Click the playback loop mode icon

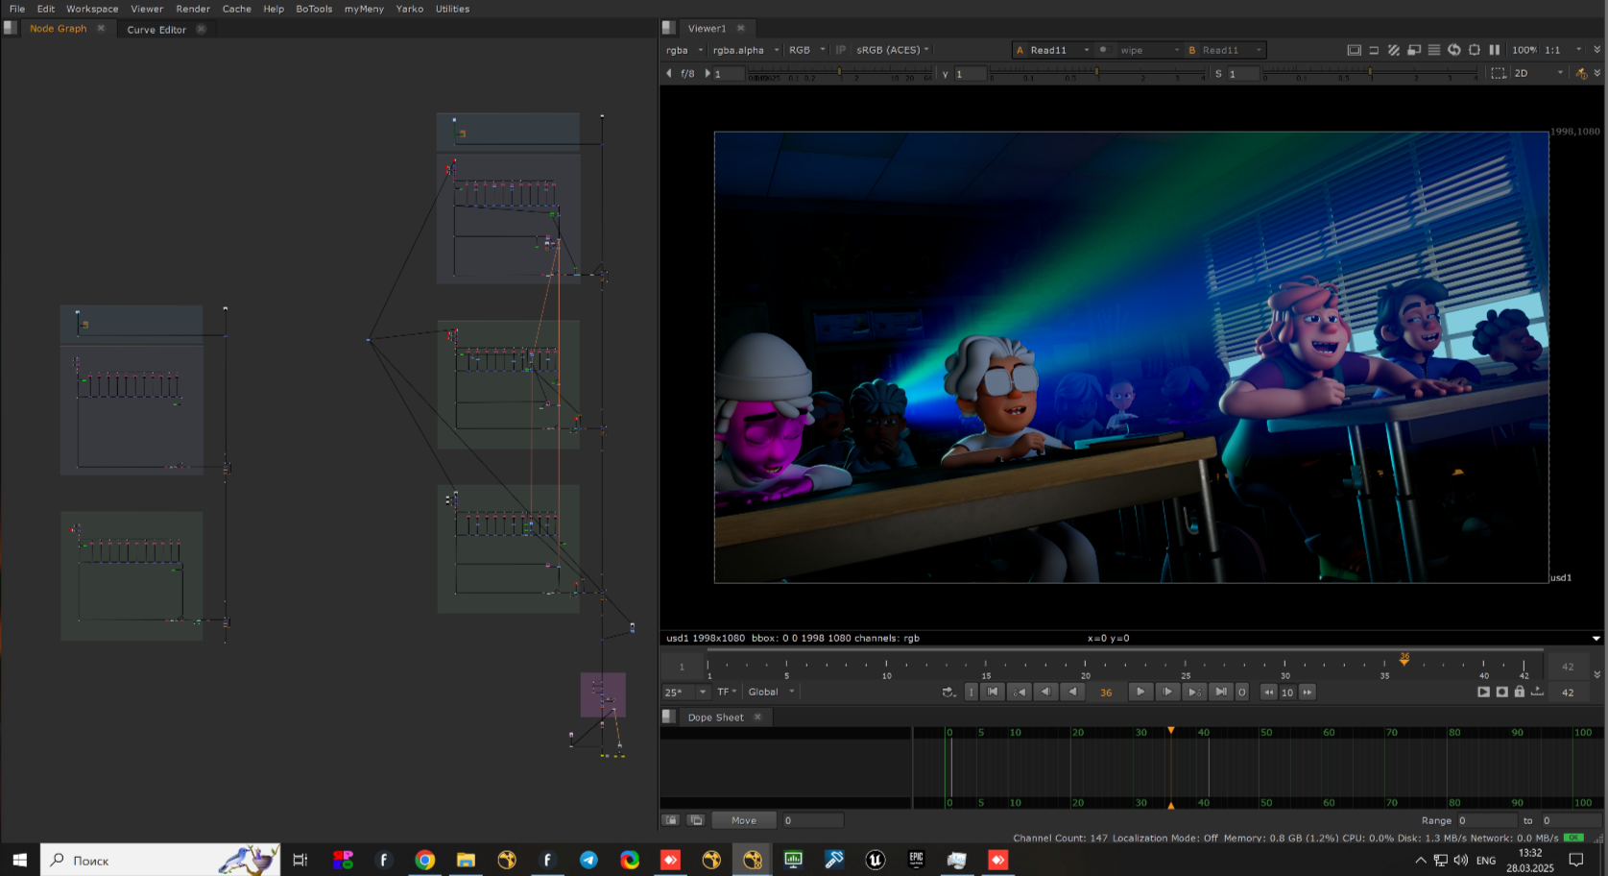pos(948,692)
